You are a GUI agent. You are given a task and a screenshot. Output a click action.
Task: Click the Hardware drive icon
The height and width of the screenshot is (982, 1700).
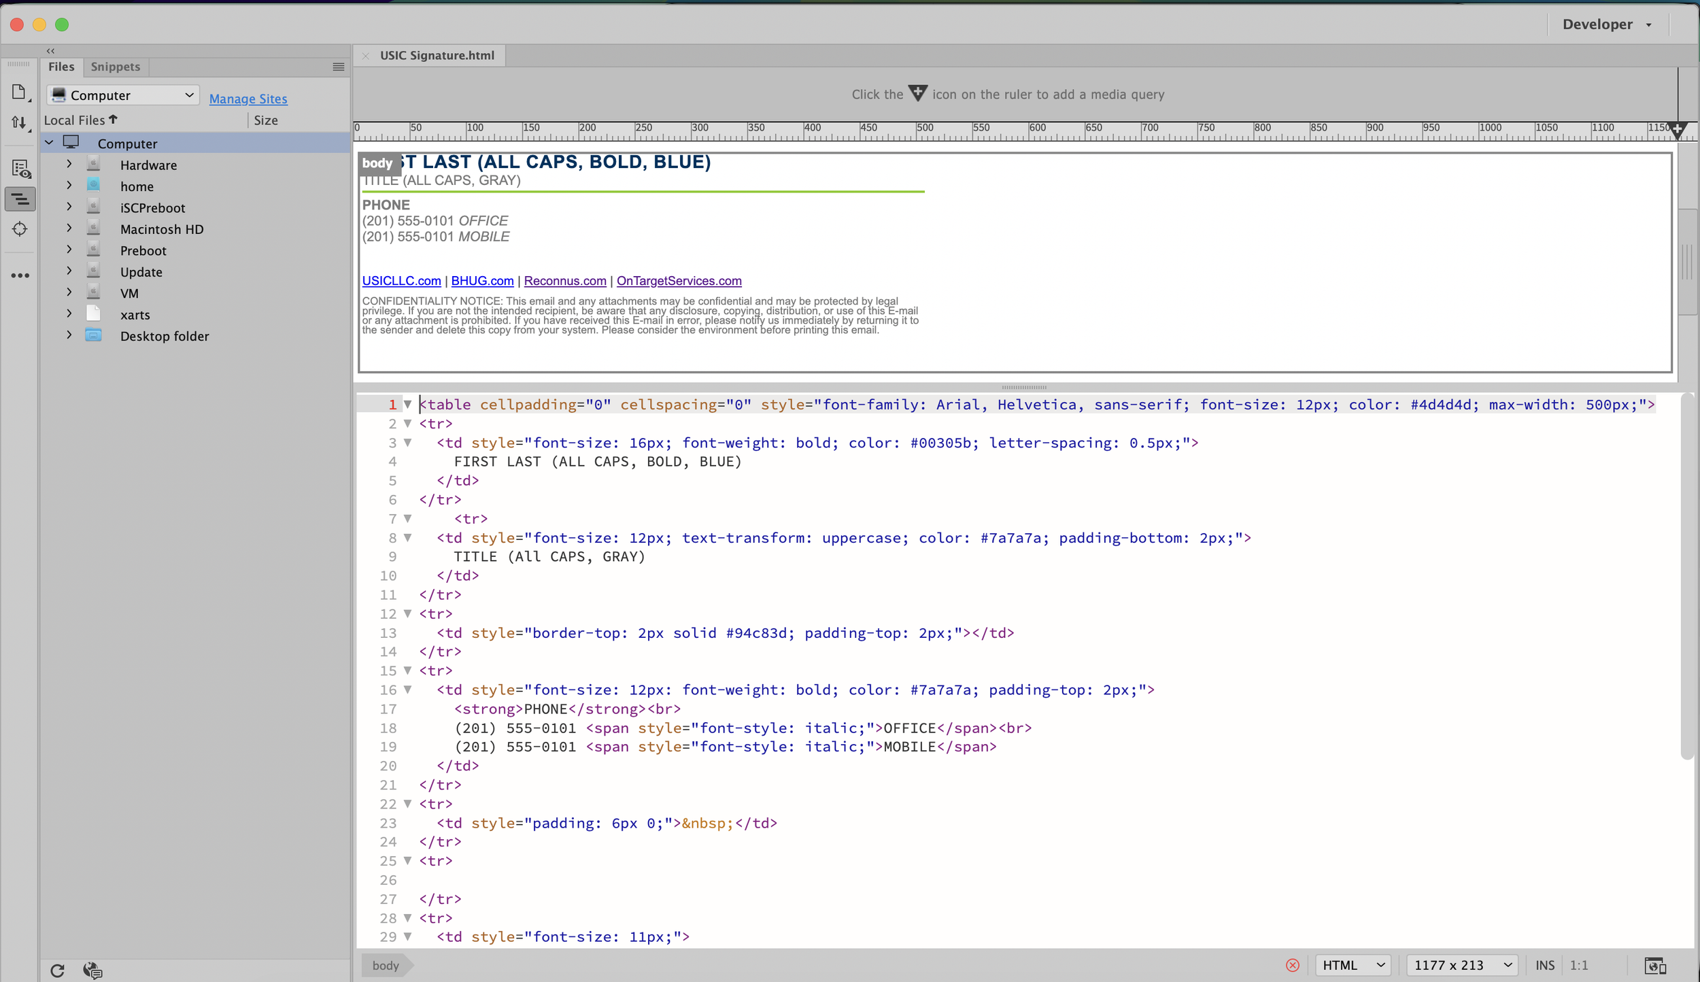pos(93,164)
